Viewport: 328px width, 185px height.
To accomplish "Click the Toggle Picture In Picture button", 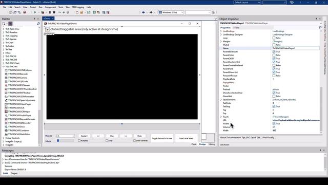I will (x=162, y=138).
